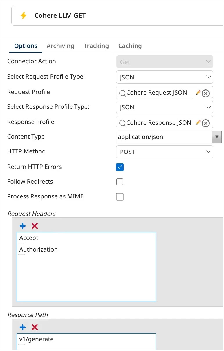Image resolution: width=224 pixels, height=351 pixels.
Task: Uncheck Return HTTP Errors
Action: [120, 167]
